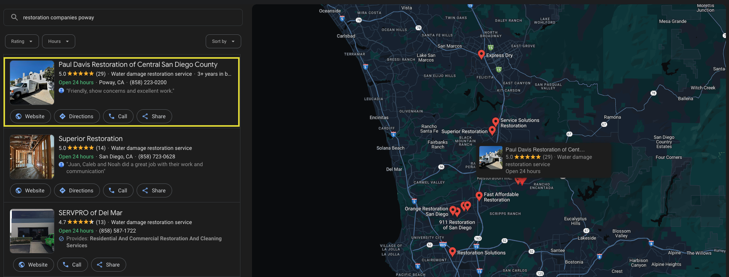Click the Carlsbad label on the map
Image resolution: width=729 pixels, height=277 pixels.
(346, 36)
